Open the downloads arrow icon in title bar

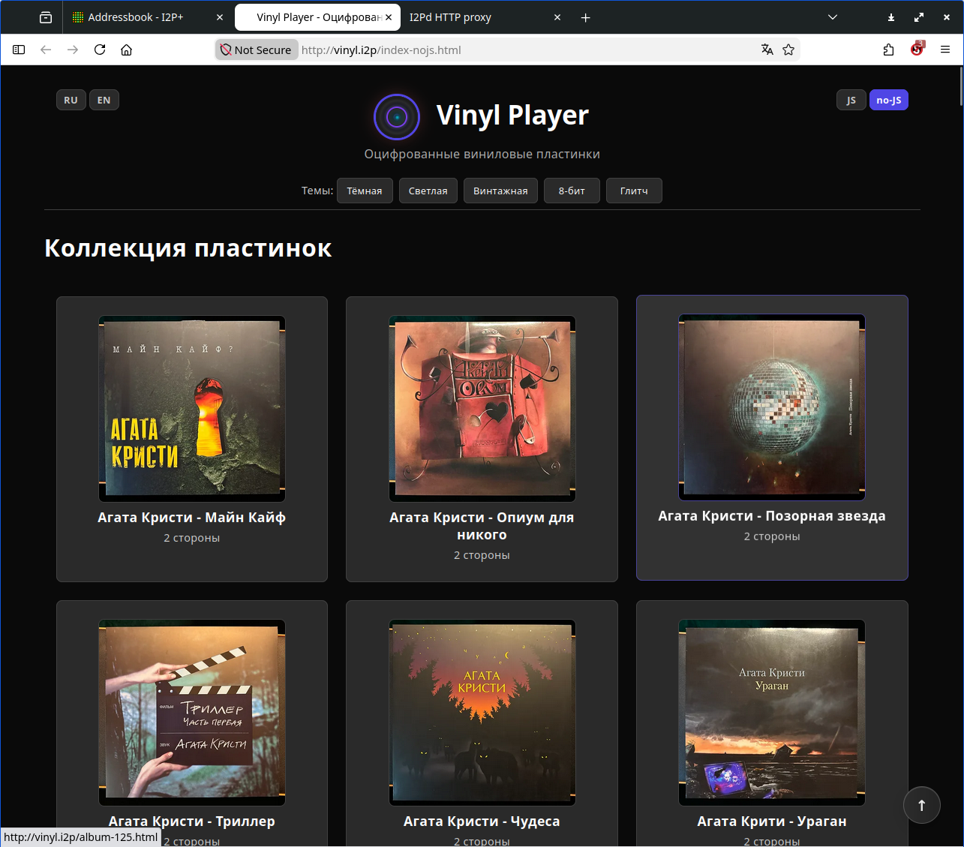[x=891, y=17]
